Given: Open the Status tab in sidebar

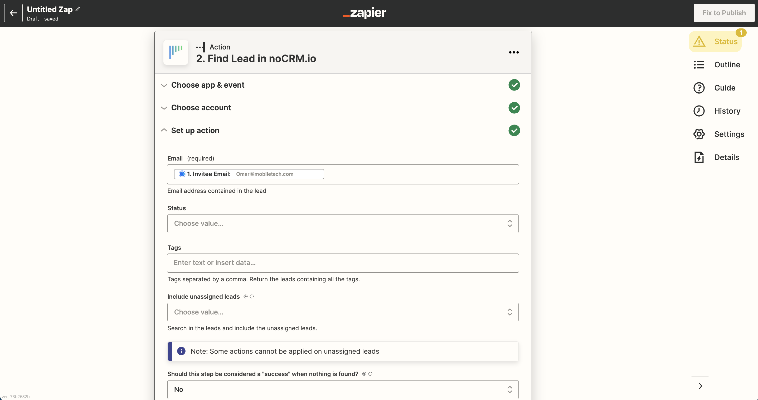Looking at the screenshot, I should coord(715,41).
